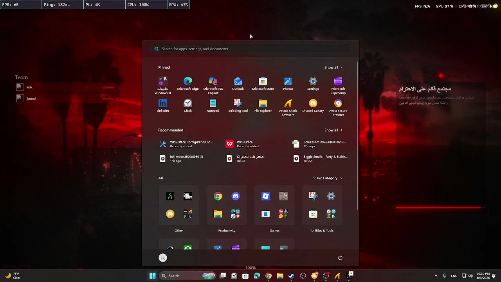
Task: Open Chrome from the taskbar
Action: click(x=269, y=276)
